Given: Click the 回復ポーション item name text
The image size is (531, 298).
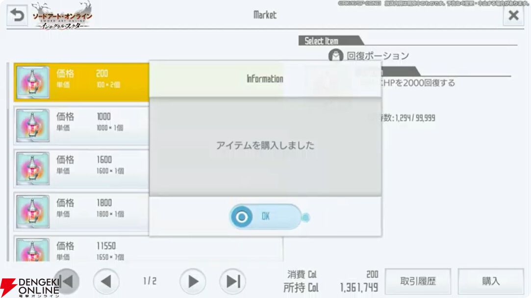Looking at the screenshot, I should [x=378, y=56].
